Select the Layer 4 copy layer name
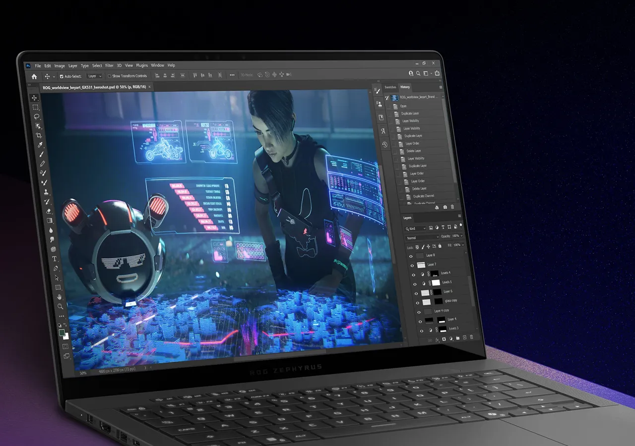The height and width of the screenshot is (446, 635). click(x=442, y=311)
